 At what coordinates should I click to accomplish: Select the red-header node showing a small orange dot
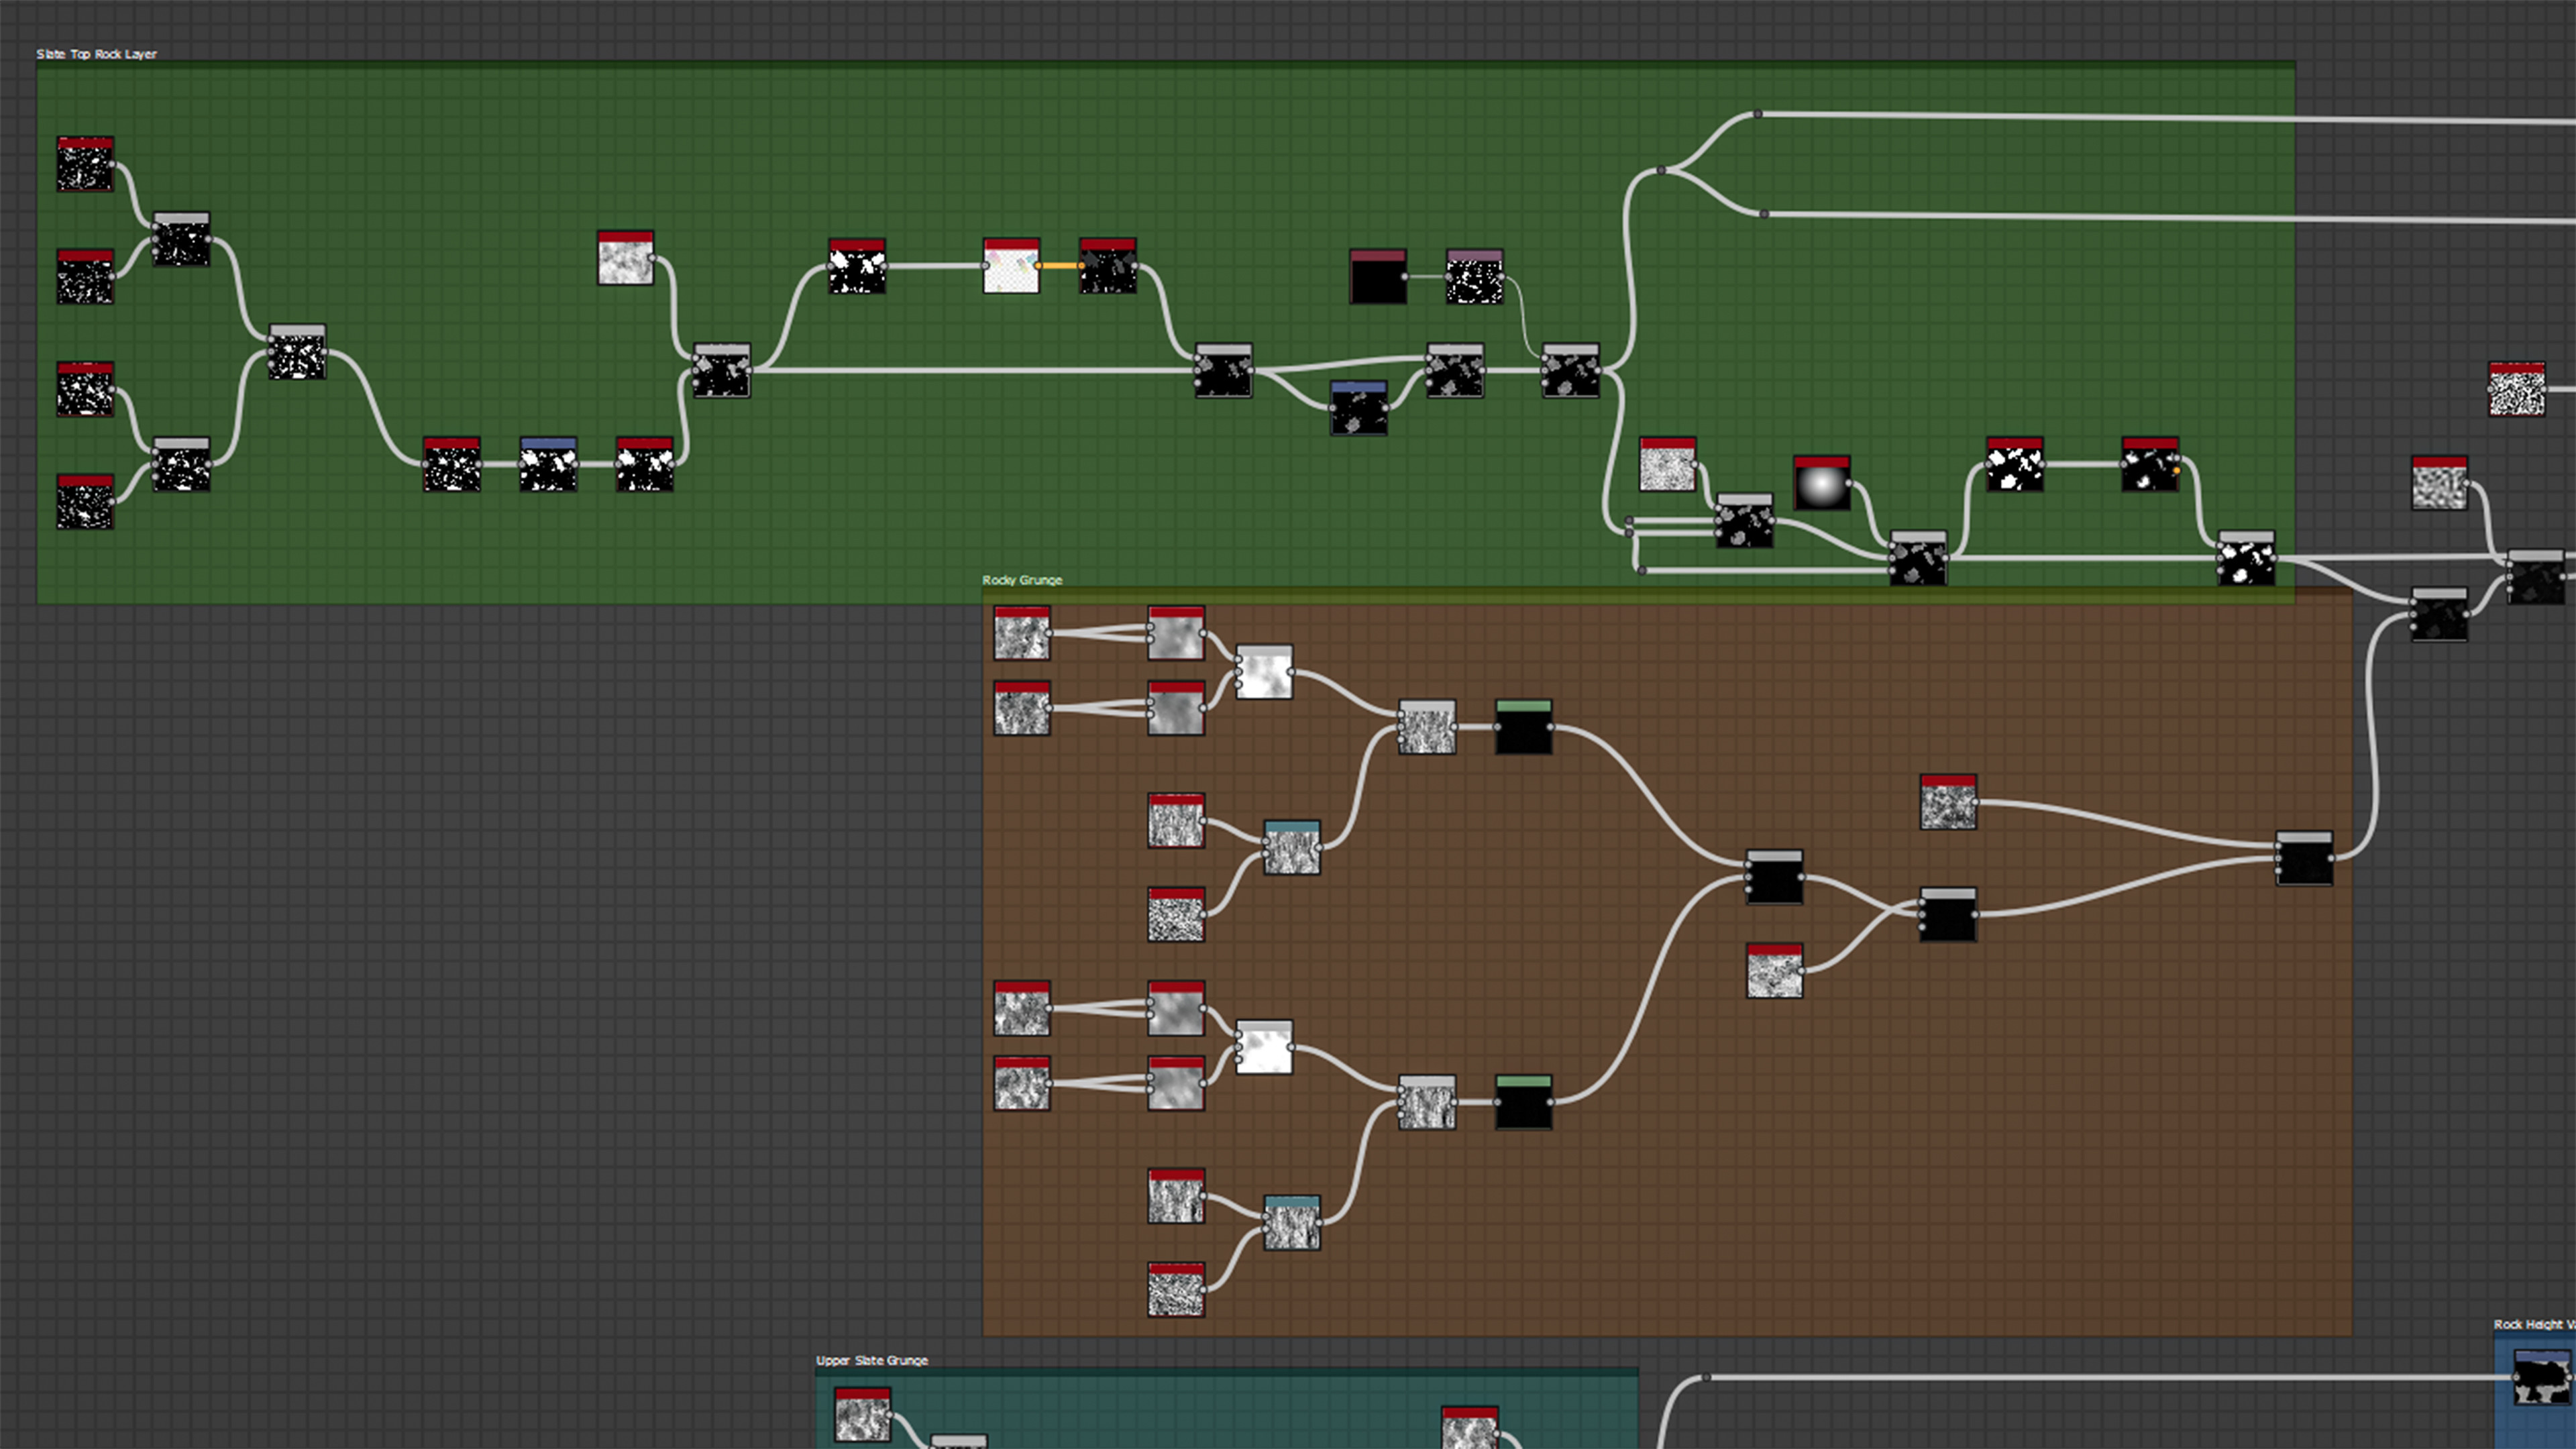click(2150, 464)
